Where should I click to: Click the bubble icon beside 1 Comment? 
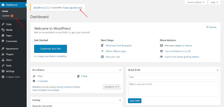coord(34,81)
